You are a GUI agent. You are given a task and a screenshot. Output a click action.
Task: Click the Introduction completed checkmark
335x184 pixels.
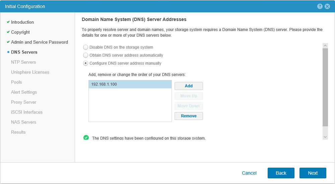(x=8, y=22)
